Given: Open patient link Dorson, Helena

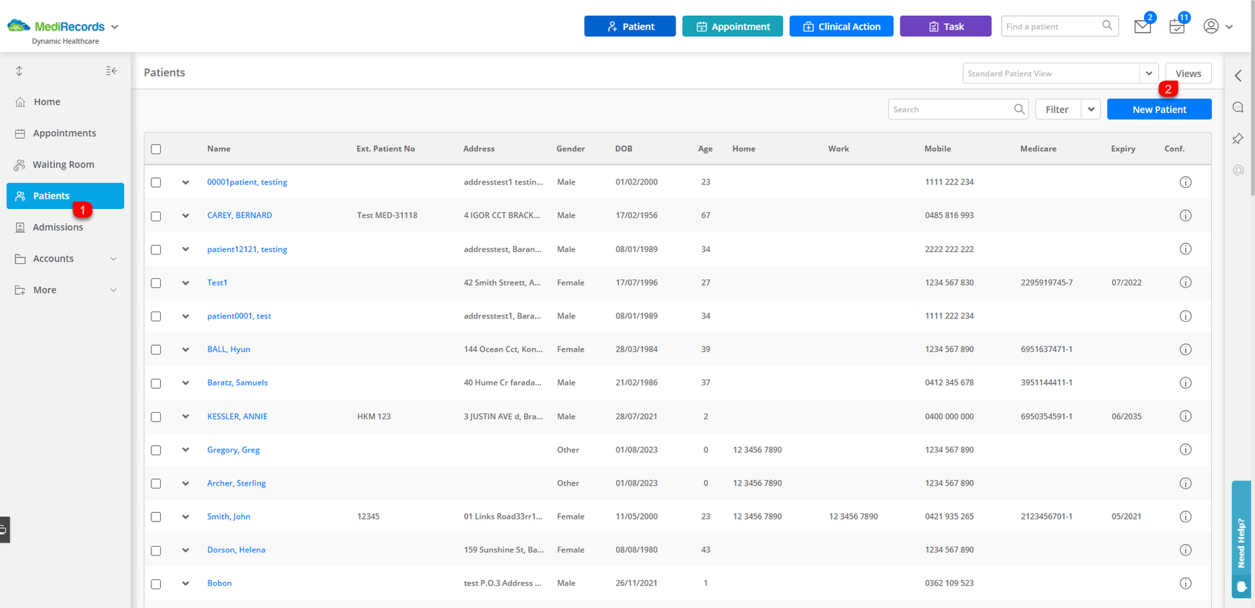Looking at the screenshot, I should tap(236, 550).
